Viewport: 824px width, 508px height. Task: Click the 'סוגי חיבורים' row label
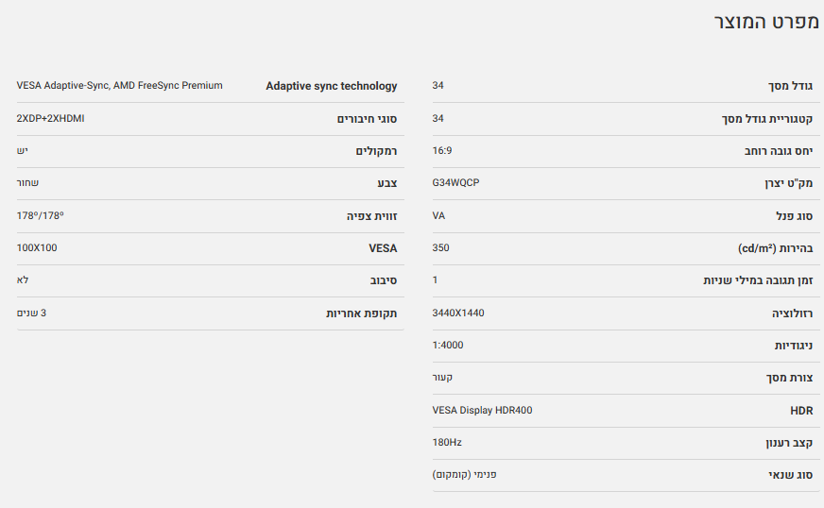pyautogui.click(x=367, y=119)
